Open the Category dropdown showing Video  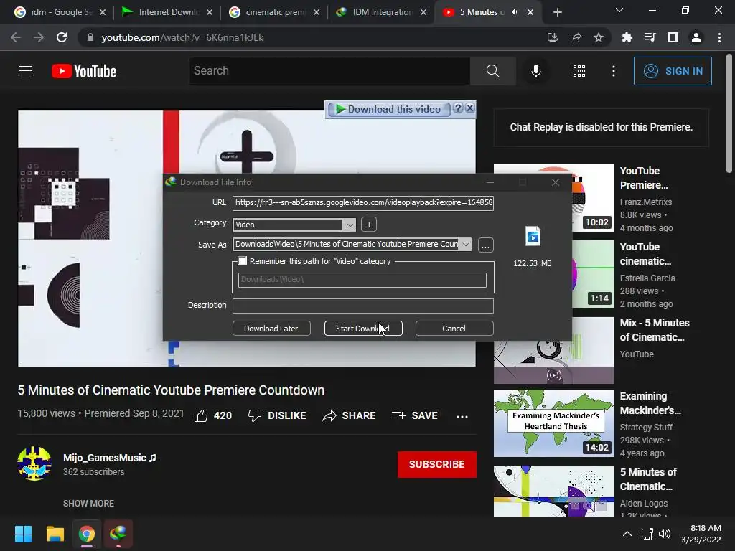294,225
